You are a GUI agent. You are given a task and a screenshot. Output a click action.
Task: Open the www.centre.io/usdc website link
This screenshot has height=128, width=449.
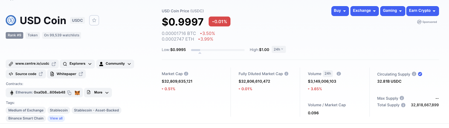click(32, 64)
